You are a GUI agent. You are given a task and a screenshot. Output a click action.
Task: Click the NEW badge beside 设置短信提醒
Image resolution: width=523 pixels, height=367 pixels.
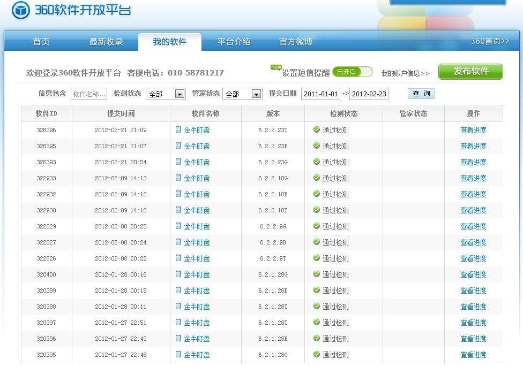pyautogui.click(x=276, y=67)
